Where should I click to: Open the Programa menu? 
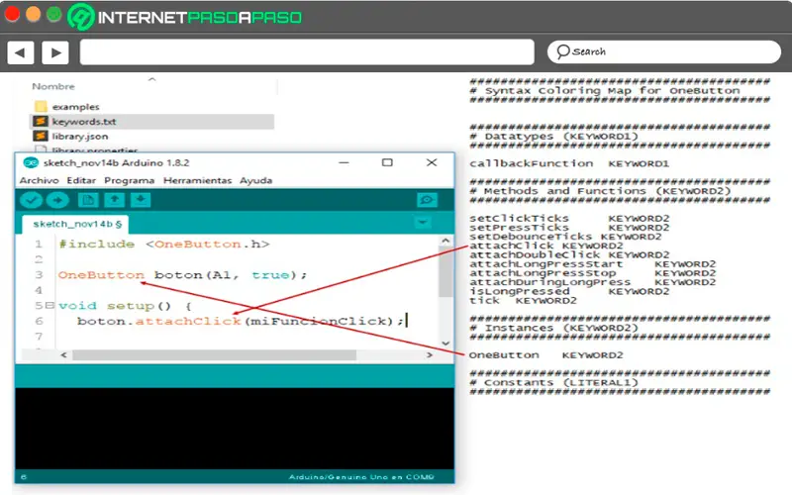tap(130, 180)
